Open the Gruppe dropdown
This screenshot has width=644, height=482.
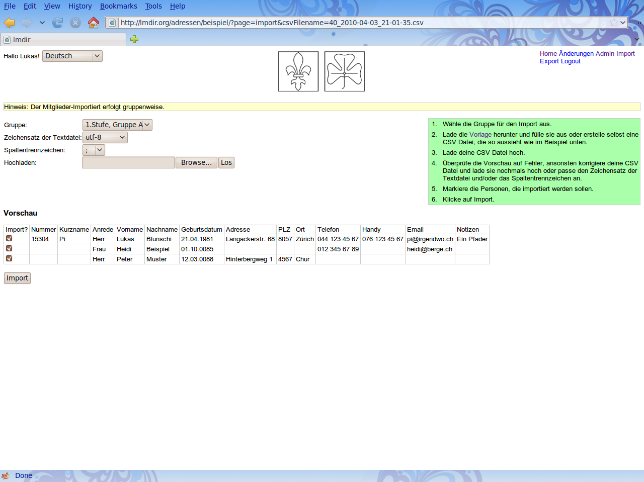point(117,125)
